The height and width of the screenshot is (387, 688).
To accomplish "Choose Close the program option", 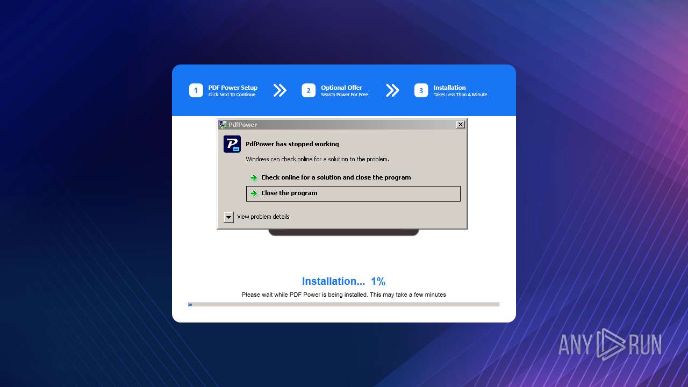I will pos(353,193).
